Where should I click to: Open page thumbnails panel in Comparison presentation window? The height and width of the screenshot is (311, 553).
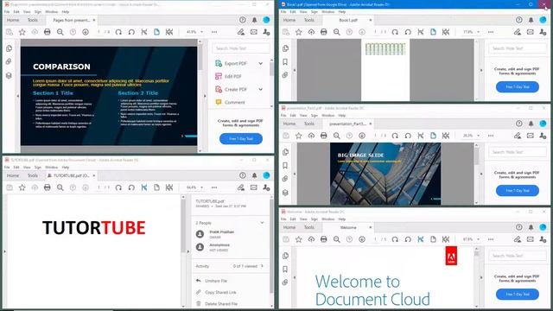(10, 48)
